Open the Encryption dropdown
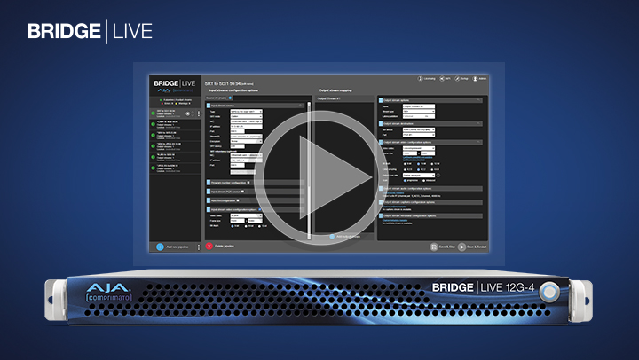This screenshot has width=639, height=360. 246,141
